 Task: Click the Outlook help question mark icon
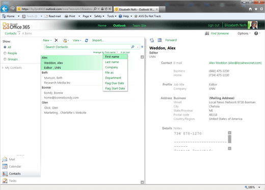point(256,33)
